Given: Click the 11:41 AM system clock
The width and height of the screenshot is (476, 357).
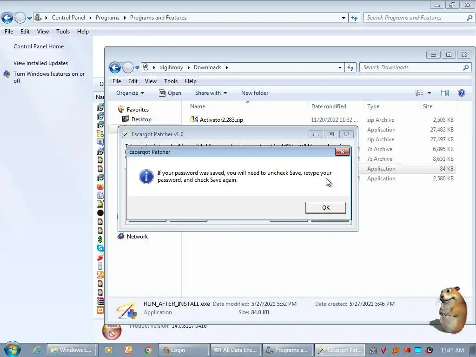Looking at the screenshot, I should 452,350.
